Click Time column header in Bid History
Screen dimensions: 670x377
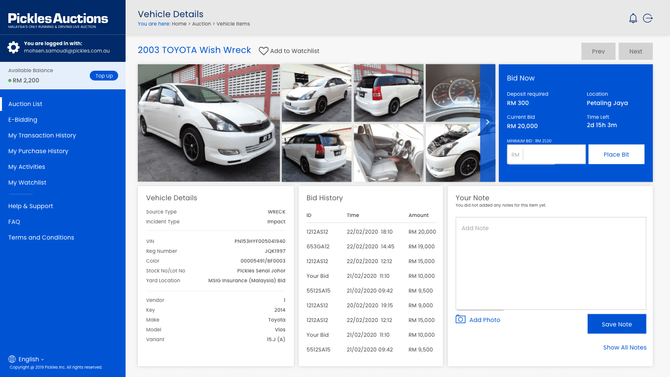click(353, 215)
